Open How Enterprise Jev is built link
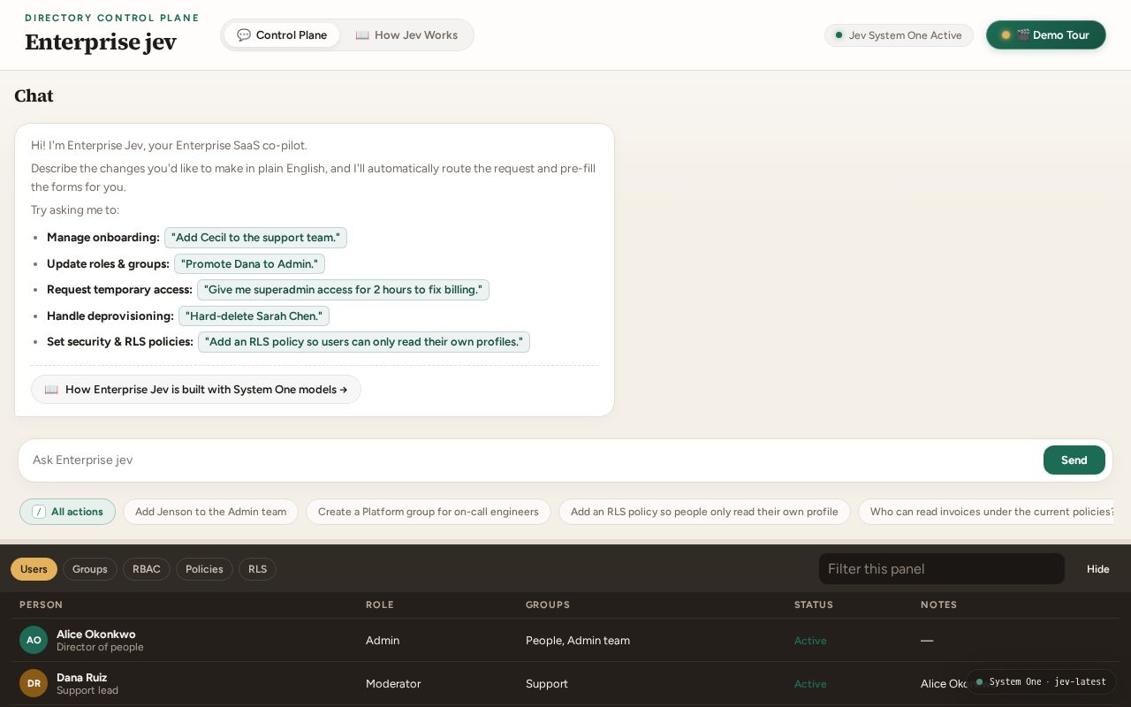Viewport: 1131px width, 707px height. pos(196,390)
